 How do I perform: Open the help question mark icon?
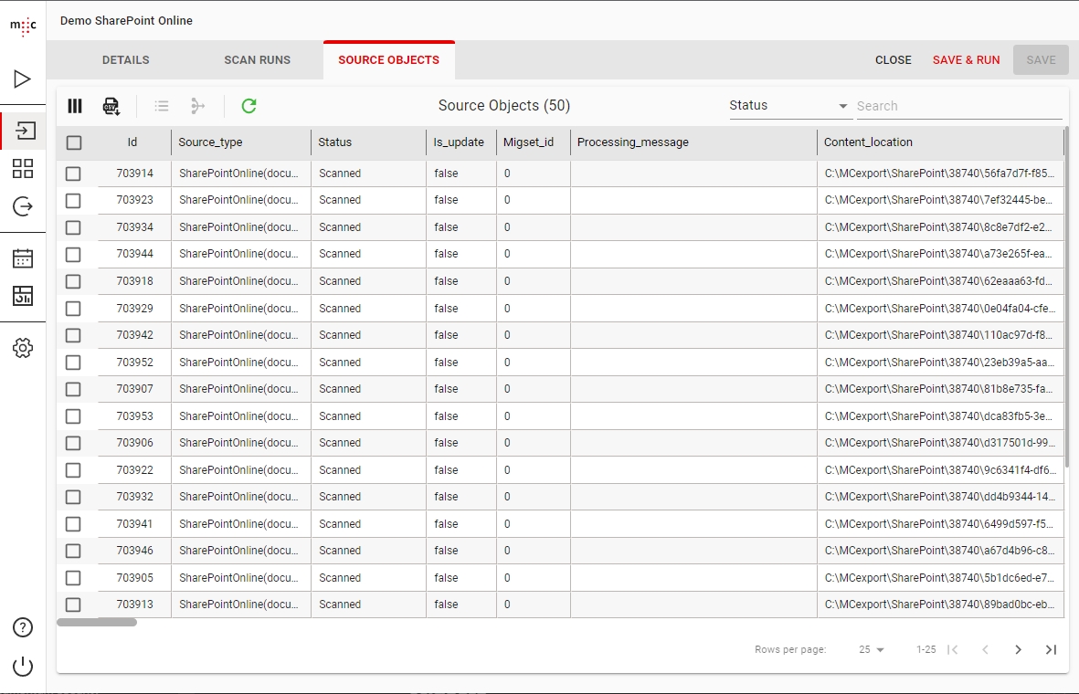pos(23,627)
